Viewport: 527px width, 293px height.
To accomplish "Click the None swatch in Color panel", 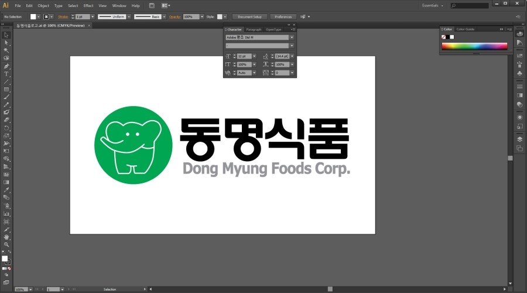I will tap(444, 37).
